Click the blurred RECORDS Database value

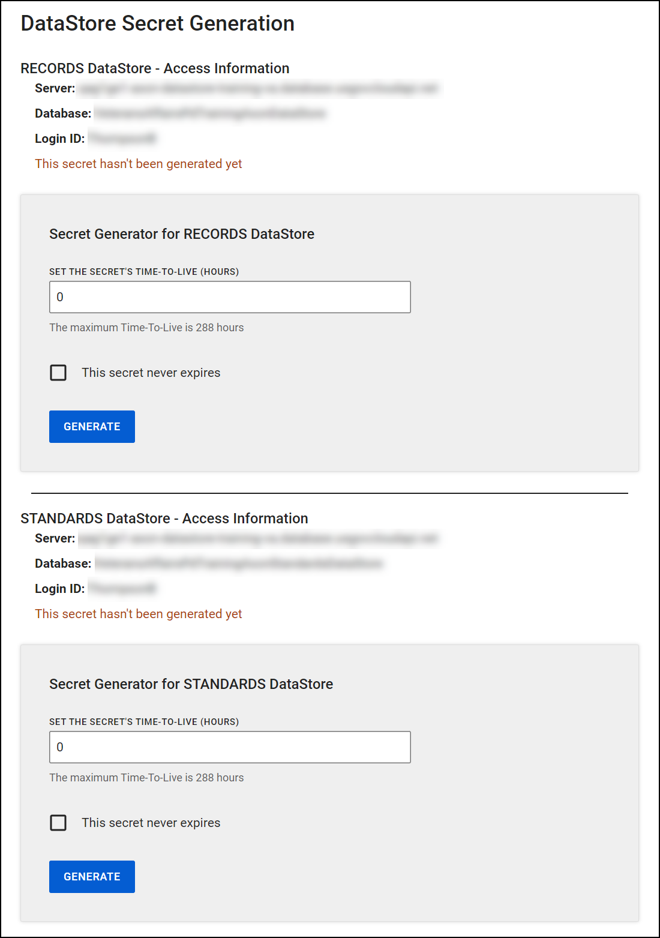[x=210, y=113]
